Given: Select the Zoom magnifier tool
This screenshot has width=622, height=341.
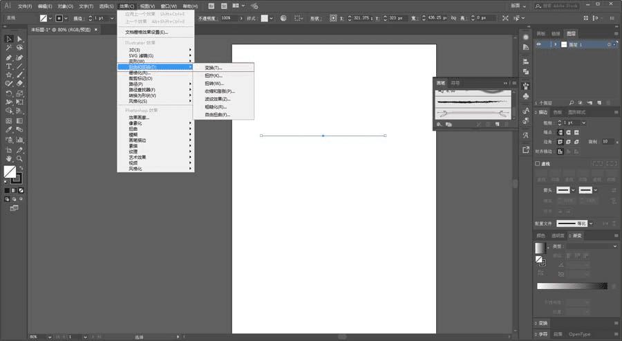Looking at the screenshot, I should point(19,158).
